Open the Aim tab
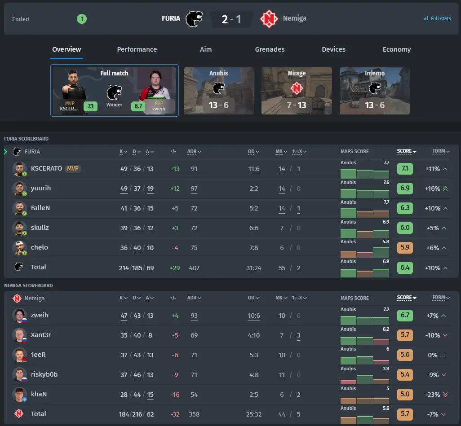The height and width of the screenshot is (426, 461). 206,49
